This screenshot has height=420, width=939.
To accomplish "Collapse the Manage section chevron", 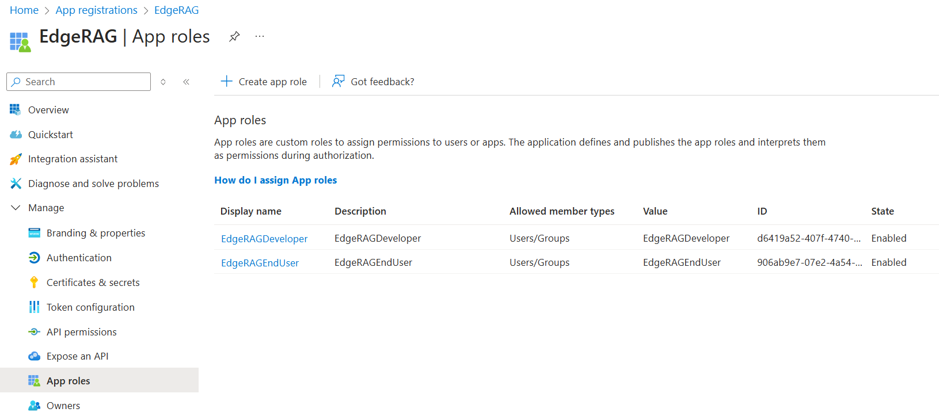I will 16,208.
